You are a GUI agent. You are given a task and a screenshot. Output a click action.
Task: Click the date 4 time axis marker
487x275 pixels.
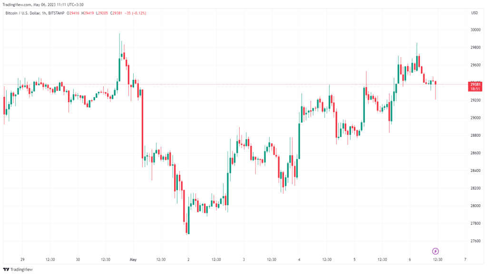(299, 259)
